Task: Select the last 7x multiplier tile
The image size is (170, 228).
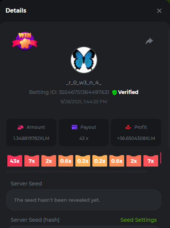Action: tap(151, 161)
